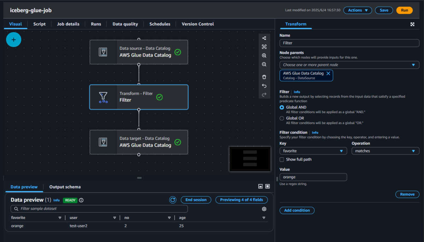
Task: Expand the Transform panel to full screen
Action: 412,24
